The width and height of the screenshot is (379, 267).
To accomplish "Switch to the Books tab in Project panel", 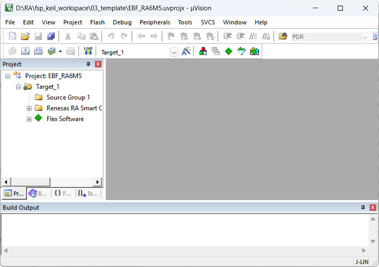I will click(38, 193).
